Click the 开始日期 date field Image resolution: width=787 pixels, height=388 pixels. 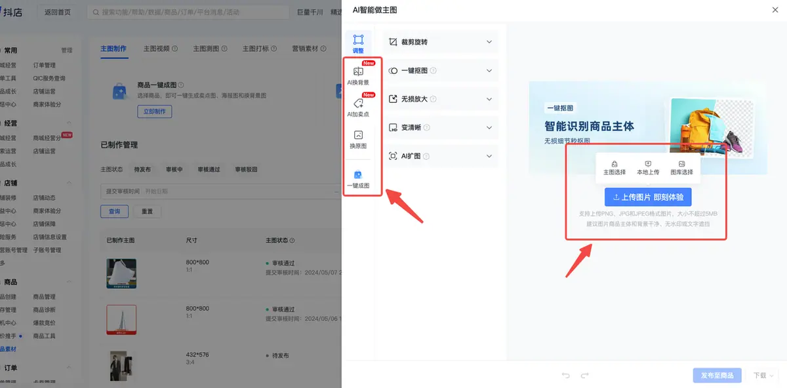157,191
